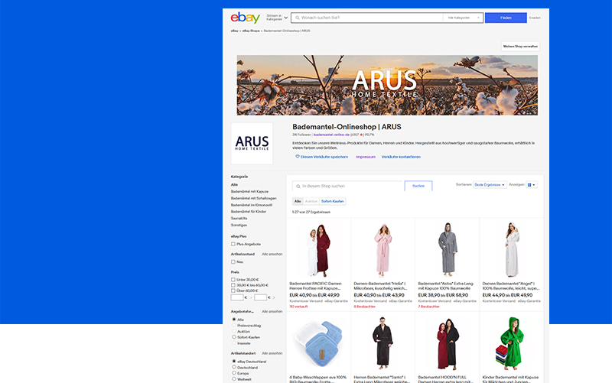Open the white Damen Bademantel Angel image

coord(512,250)
